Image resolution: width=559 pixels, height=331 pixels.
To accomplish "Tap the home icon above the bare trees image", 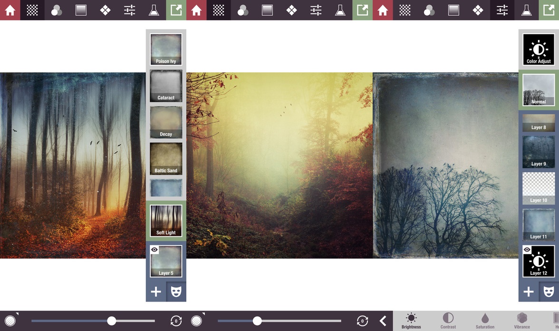I will tap(383, 10).
